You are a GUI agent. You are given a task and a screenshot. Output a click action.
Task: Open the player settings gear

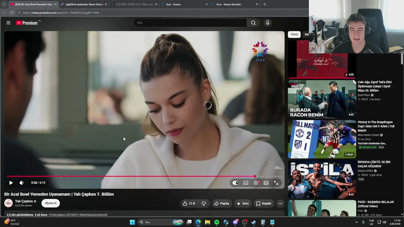pos(256,183)
